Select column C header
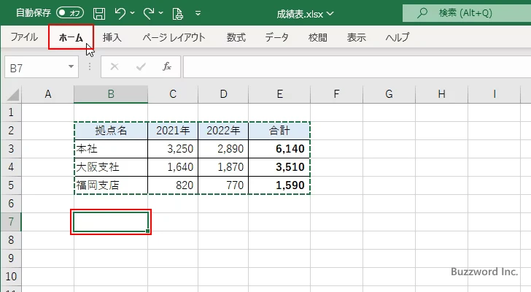 173,94
